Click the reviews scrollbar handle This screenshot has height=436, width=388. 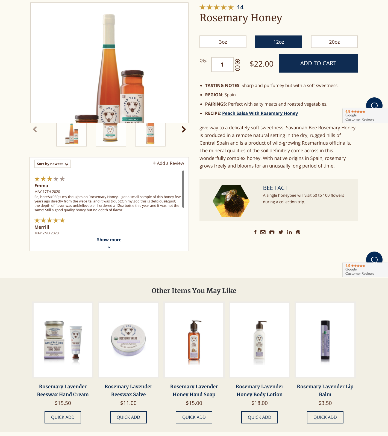pyautogui.click(x=183, y=189)
